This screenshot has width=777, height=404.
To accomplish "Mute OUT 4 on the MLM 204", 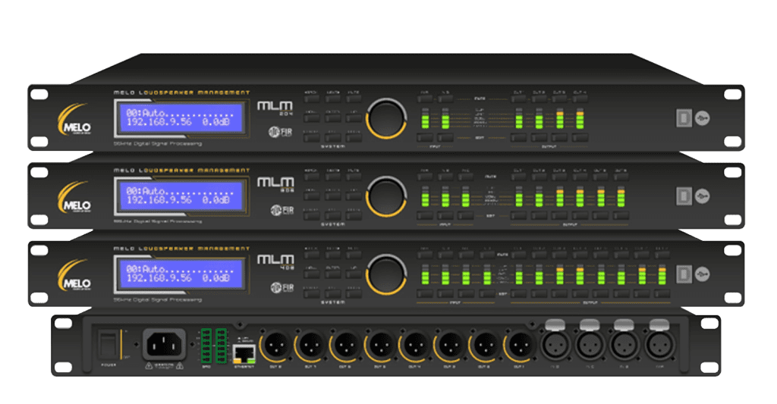I will pyautogui.click(x=580, y=99).
